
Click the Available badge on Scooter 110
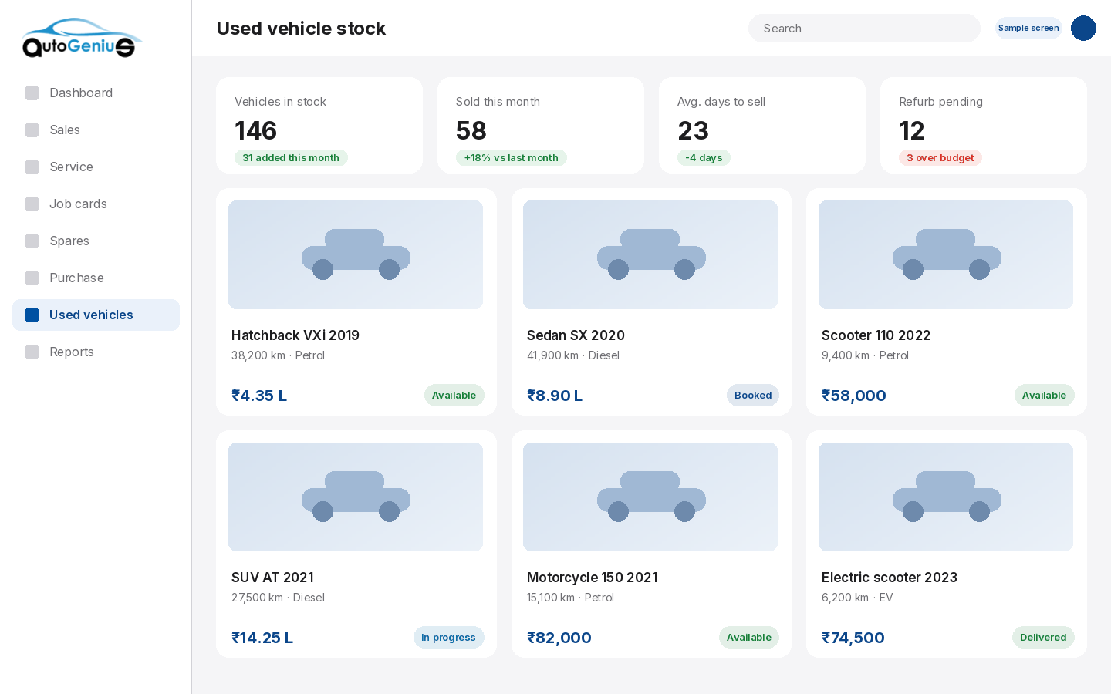click(x=1044, y=395)
